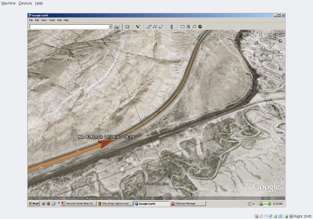Screen dimensions: 313x219
Task: Click the VM optical disk status icon
Action: tap(261, 216)
